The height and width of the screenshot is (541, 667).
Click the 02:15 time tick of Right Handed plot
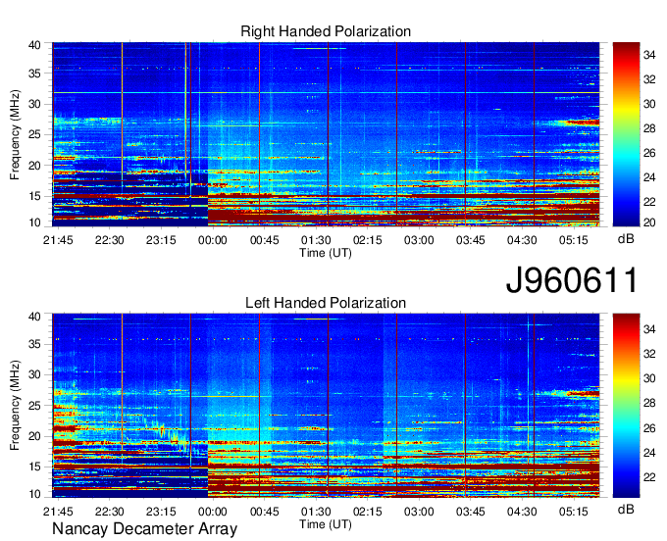click(367, 240)
